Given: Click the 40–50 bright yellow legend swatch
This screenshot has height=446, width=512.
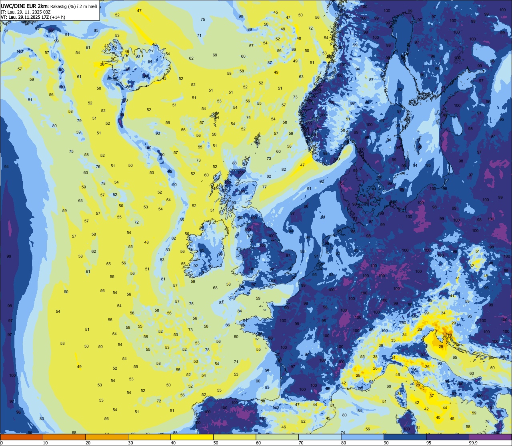Looking at the screenshot, I should [192, 437].
